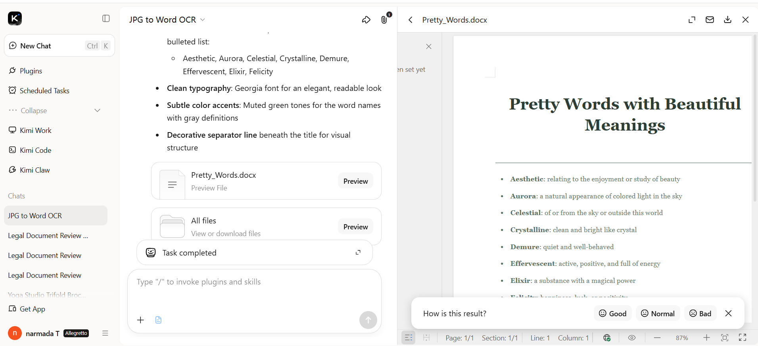The height and width of the screenshot is (346, 758).
Task: Fit the document page to window
Action: (725, 338)
